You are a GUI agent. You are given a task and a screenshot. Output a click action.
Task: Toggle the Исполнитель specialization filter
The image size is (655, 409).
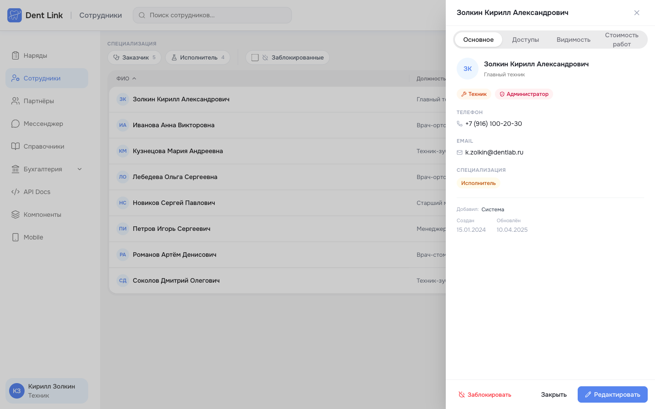(198, 57)
